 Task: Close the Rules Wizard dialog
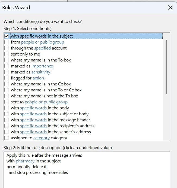(170, 8)
